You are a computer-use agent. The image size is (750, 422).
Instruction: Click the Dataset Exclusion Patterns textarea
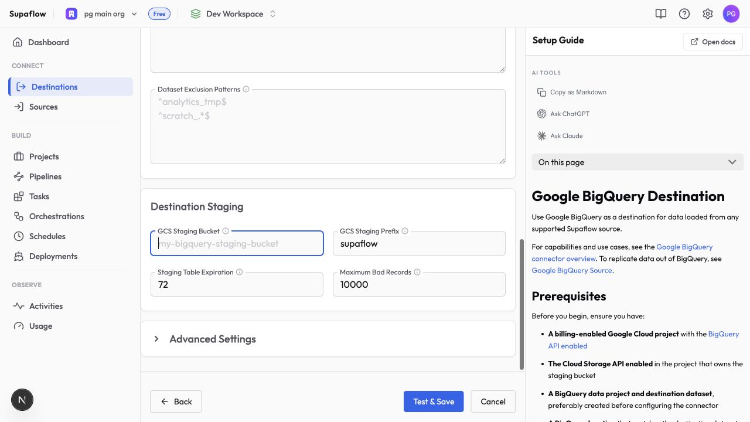pyautogui.click(x=328, y=127)
